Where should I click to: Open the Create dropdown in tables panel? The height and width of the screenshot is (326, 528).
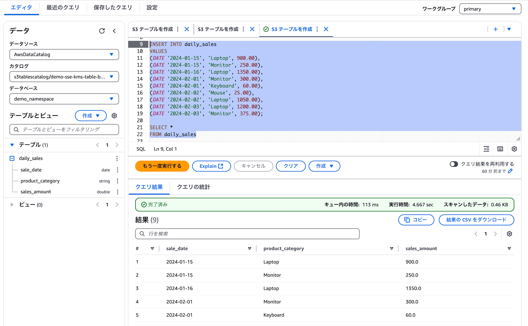91,116
